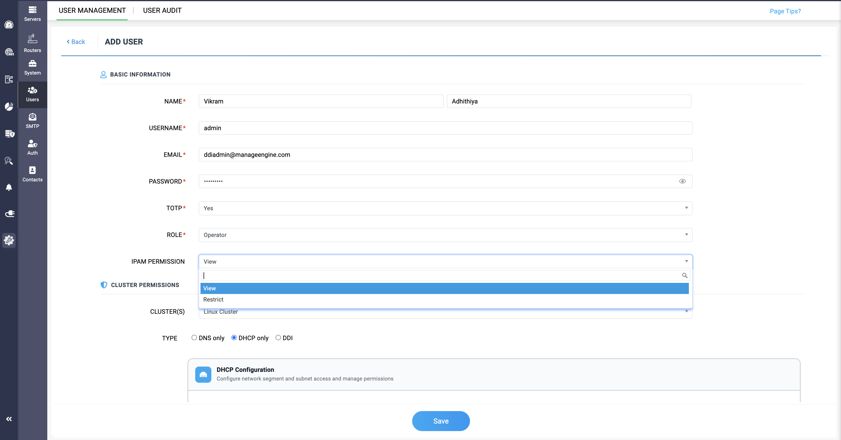Collapse the sidebar with double-chevron icon
841x440 pixels.
click(9, 419)
